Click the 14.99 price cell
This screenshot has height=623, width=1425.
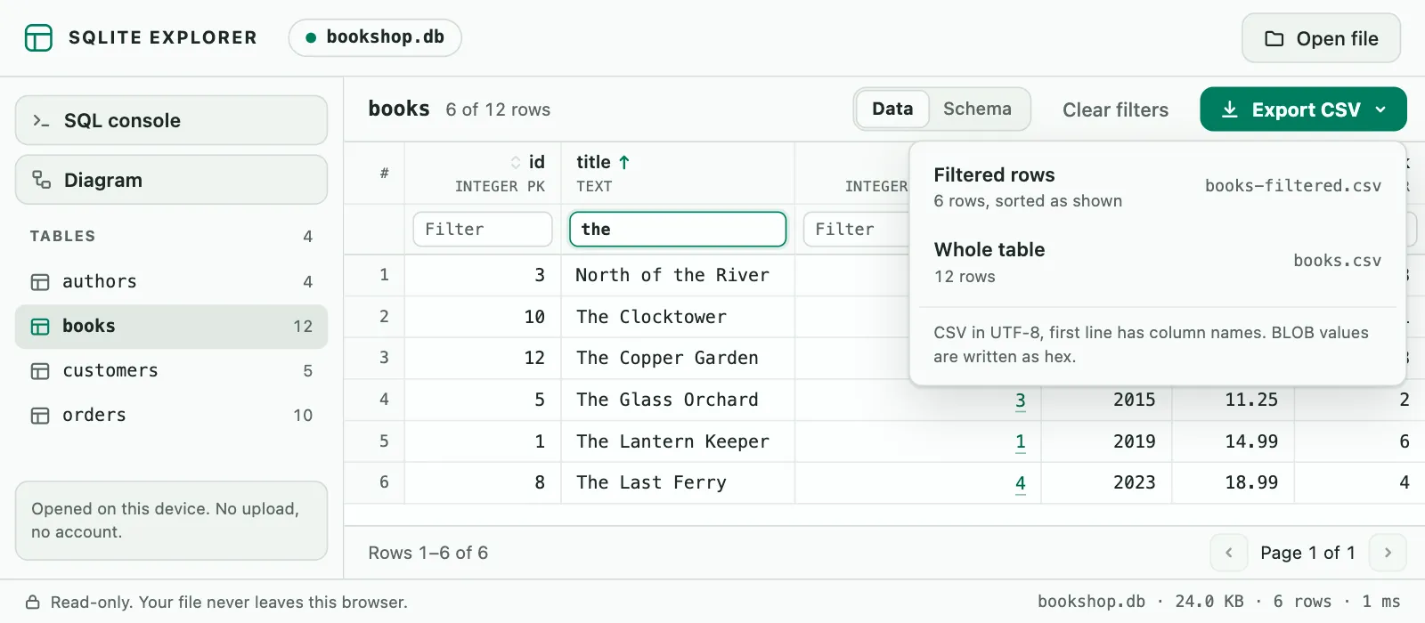click(1234, 441)
